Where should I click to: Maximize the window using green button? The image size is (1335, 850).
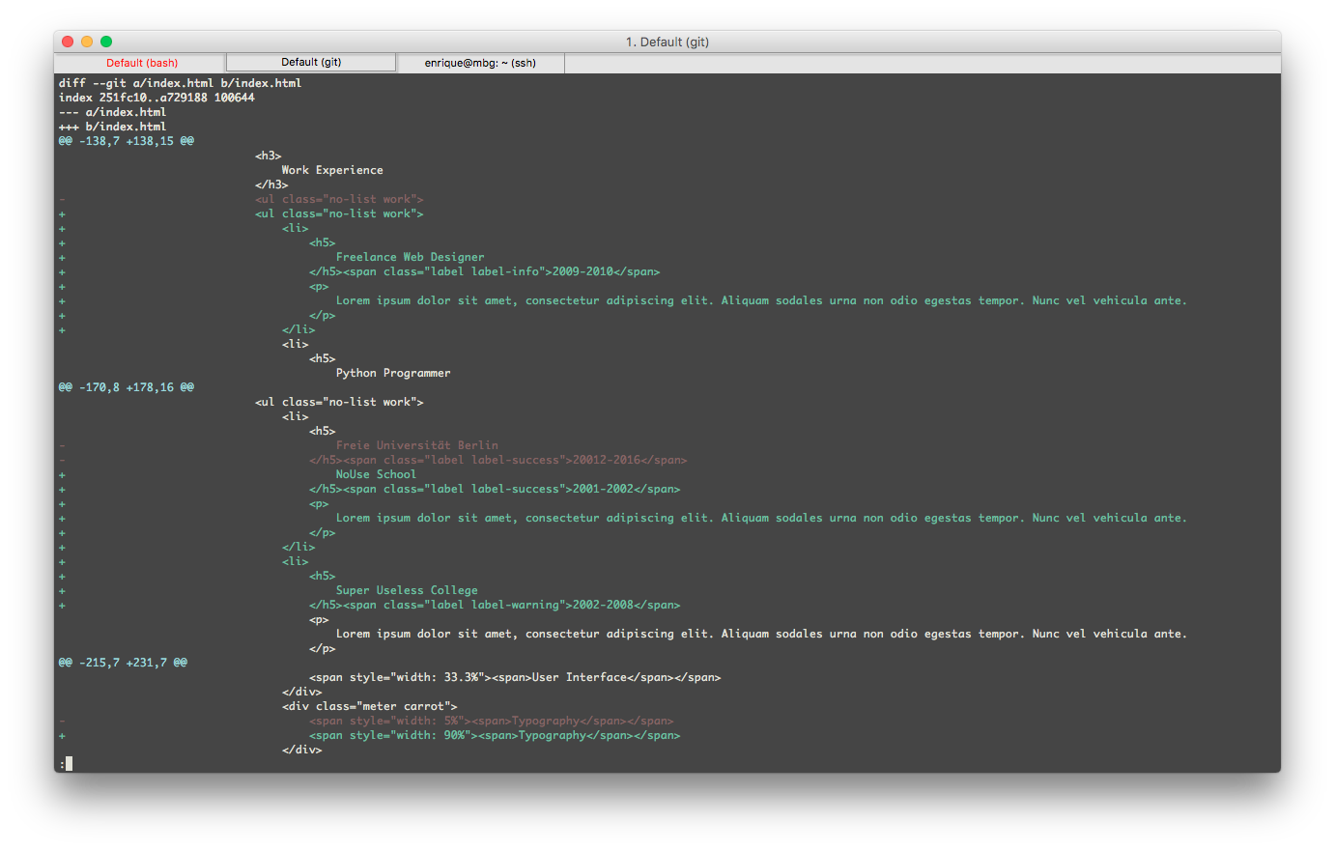coord(106,42)
